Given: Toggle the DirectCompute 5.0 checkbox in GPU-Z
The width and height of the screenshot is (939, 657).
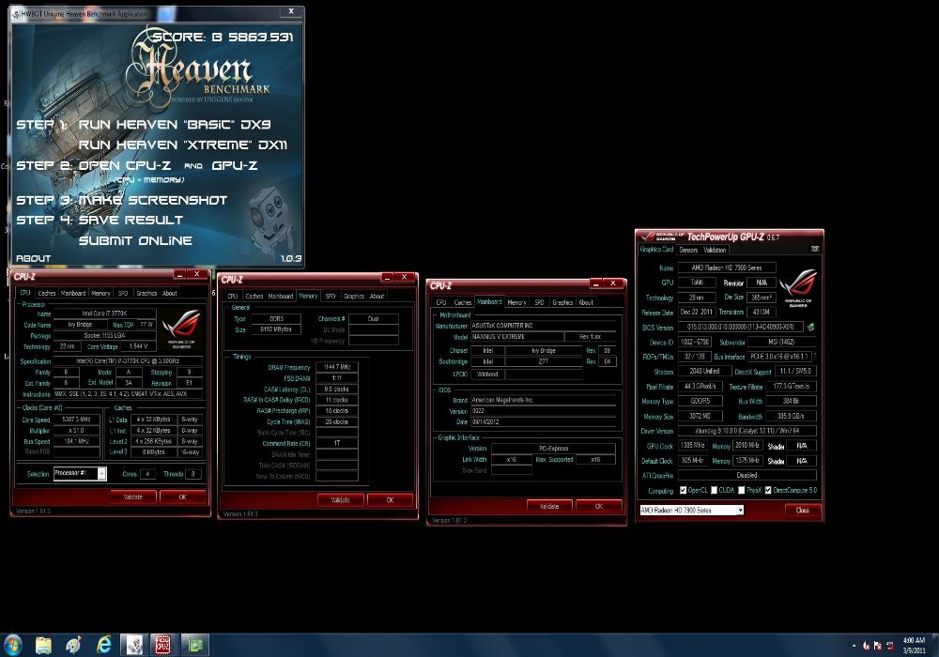Looking at the screenshot, I should (x=768, y=490).
